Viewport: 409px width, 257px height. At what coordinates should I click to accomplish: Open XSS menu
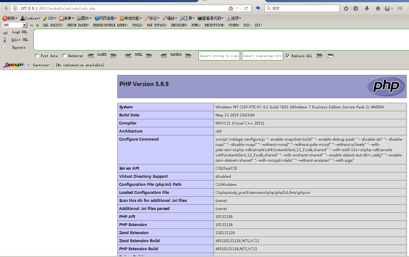247,25
